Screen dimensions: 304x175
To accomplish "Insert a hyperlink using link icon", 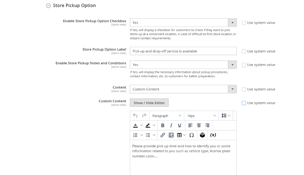I will 163,135.
